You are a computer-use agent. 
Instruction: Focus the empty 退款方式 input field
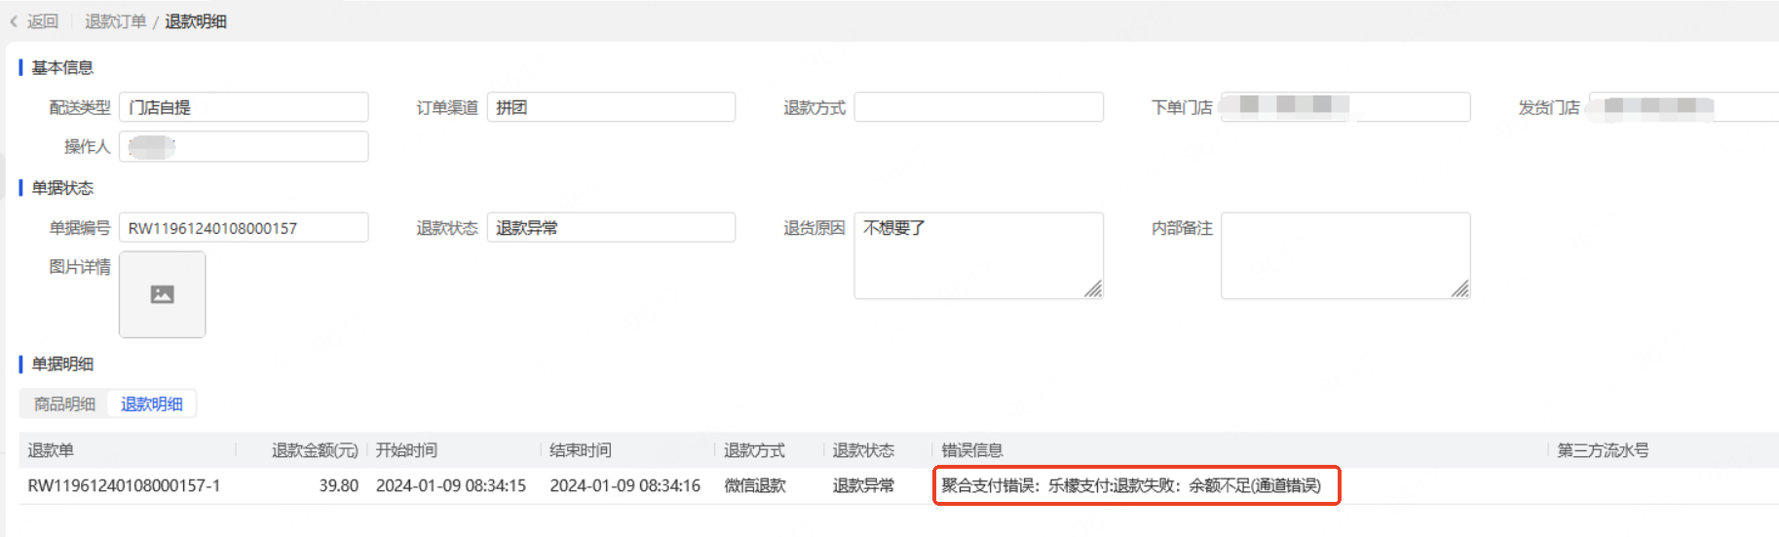(x=978, y=107)
